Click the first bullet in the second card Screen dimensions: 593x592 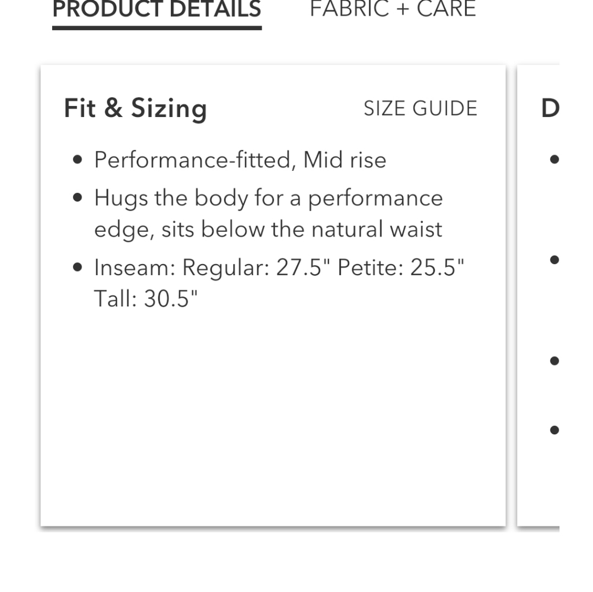pyautogui.click(x=554, y=160)
